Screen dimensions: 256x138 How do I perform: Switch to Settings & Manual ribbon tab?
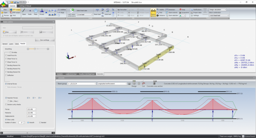(25, 6)
